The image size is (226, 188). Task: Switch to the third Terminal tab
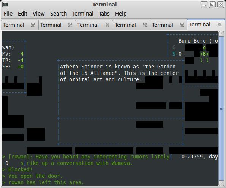[x=88, y=25]
